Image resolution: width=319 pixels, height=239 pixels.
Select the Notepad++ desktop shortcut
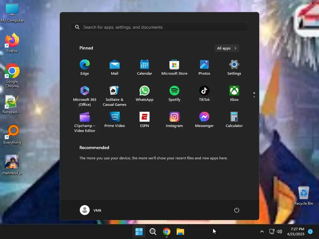[x=12, y=104]
